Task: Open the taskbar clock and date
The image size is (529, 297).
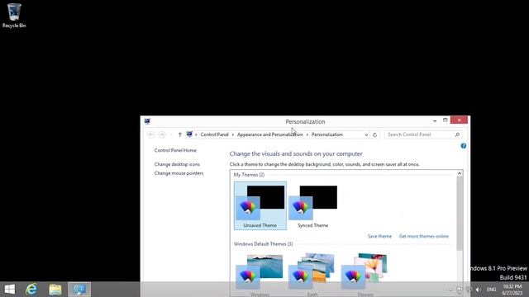Action: coord(512,290)
